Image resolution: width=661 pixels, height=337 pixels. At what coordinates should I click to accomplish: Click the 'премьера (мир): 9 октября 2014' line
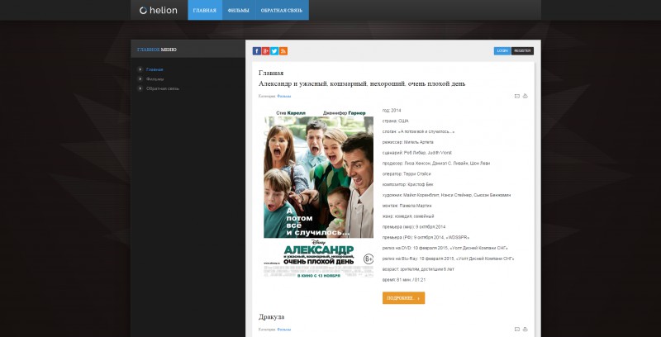414,226
